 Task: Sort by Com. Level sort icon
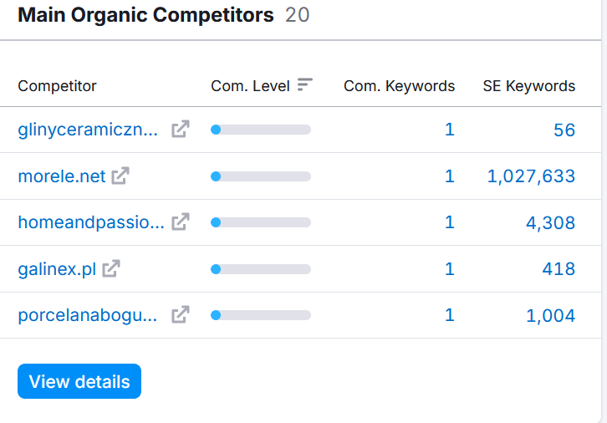click(x=304, y=84)
